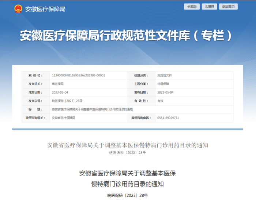Click 发文机关 value 省医保局
This screenshot has width=256, height=203.
point(58,84)
